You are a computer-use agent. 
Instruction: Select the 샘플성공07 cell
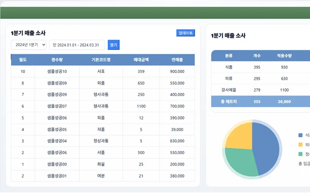[x=57, y=106]
